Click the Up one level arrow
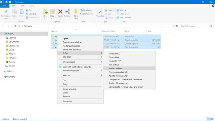215x121 pixels. [15, 26]
